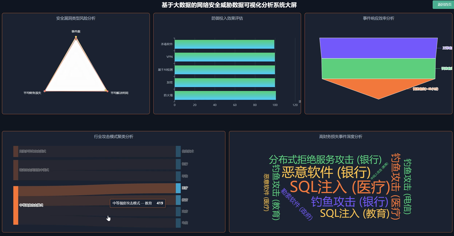
Task: Click the 60 tick on bar chart axis
Action: [235, 105]
